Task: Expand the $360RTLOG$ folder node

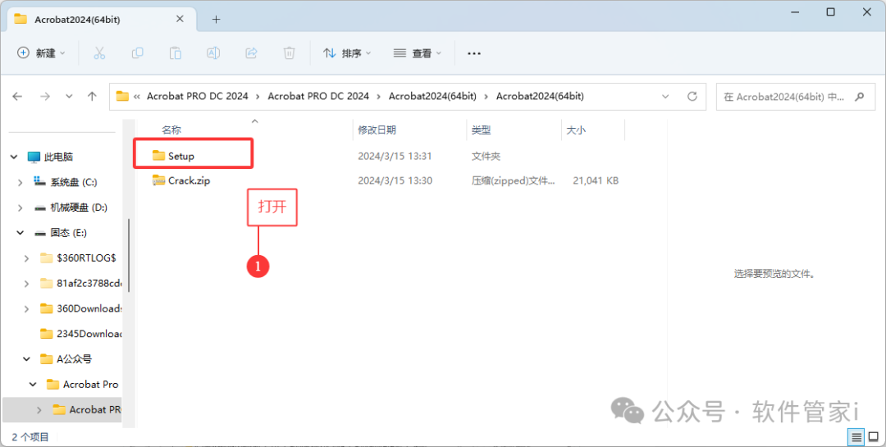Action: tap(26, 258)
